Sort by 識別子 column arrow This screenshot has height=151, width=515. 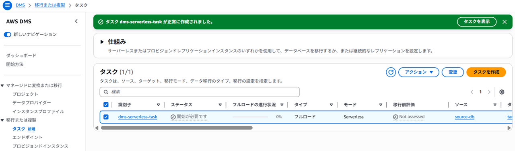tap(158, 105)
